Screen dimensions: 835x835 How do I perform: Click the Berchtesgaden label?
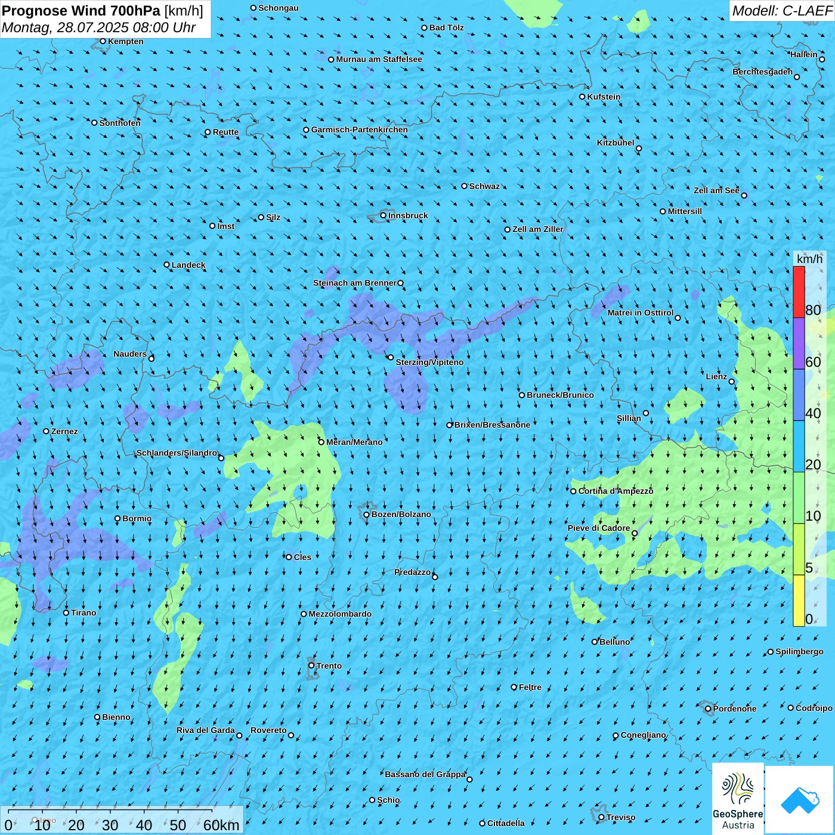click(x=763, y=72)
